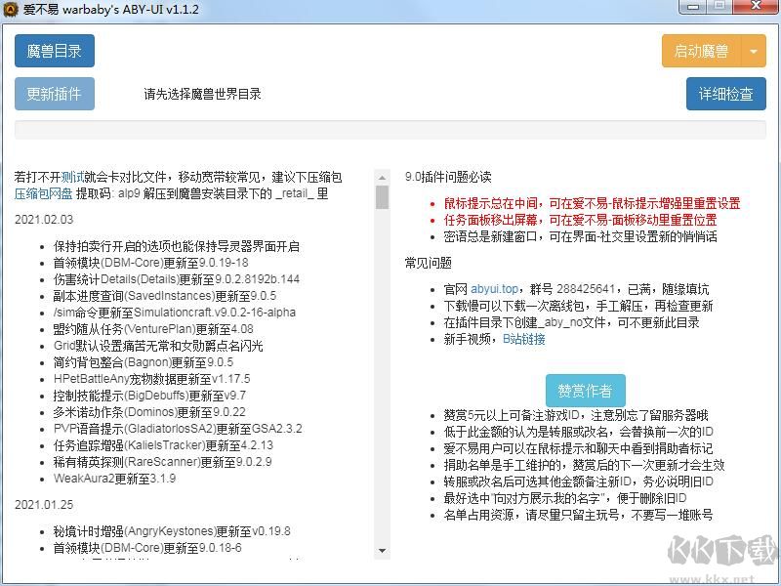Image resolution: width=781 pixels, height=586 pixels.
Task: Click the Grid默认设置 entry
Action: [x=158, y=346]
